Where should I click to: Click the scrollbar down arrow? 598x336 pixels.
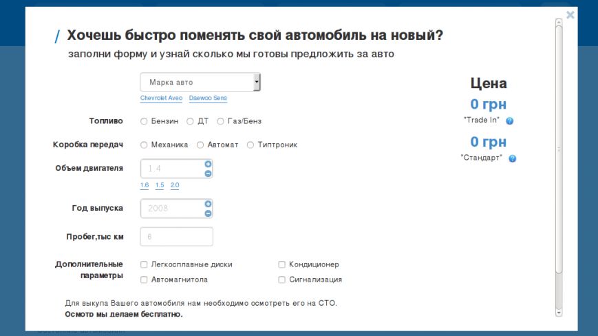click(x=559, y=313)
